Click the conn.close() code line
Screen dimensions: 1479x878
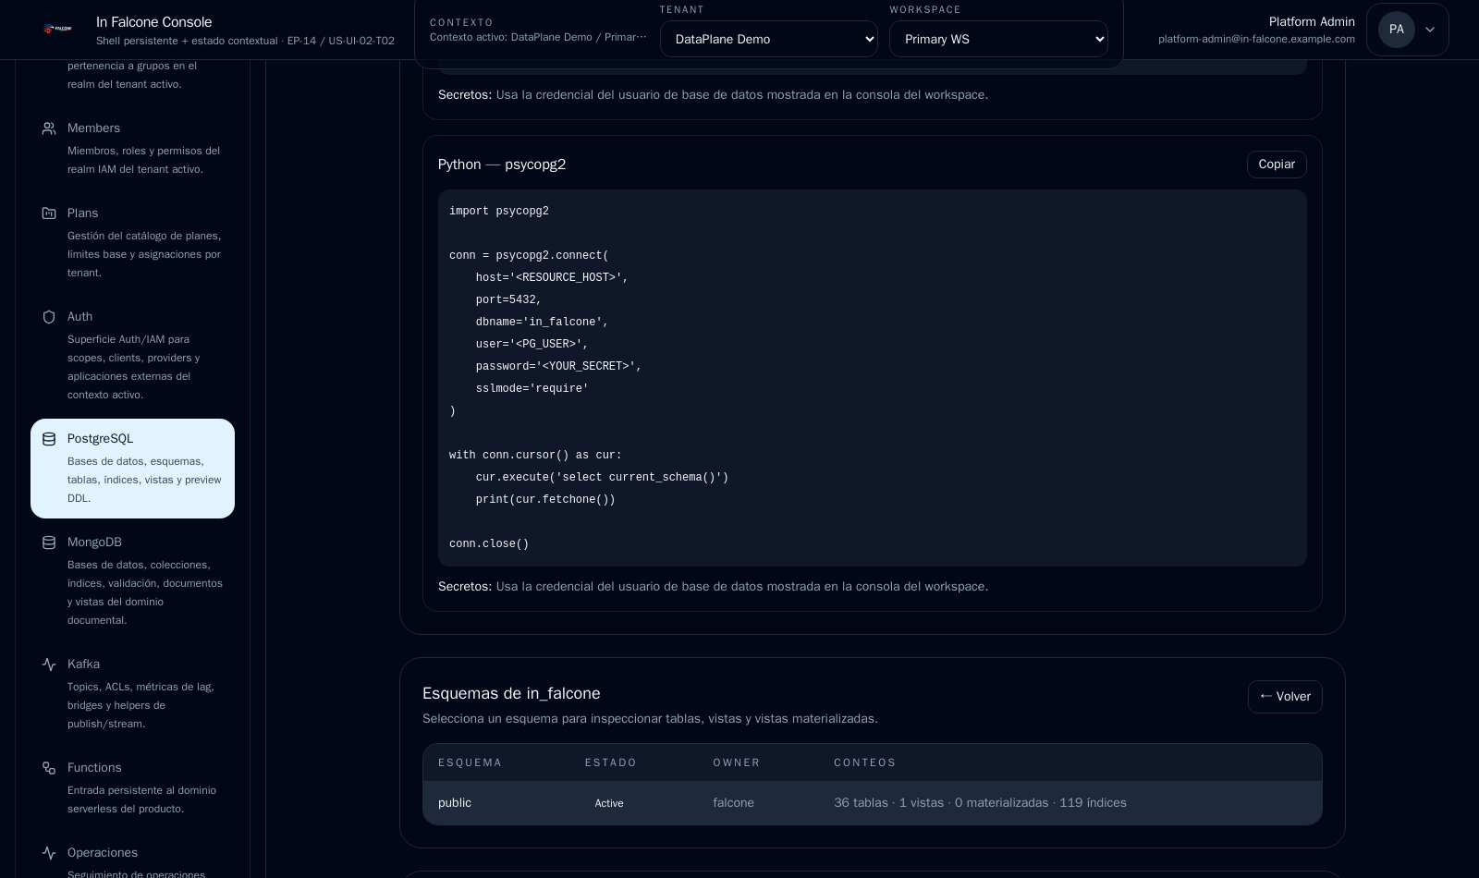[489, 544]
